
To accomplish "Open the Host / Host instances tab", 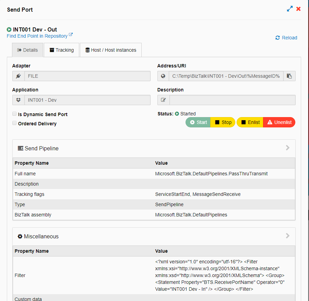I will (111, 50).
